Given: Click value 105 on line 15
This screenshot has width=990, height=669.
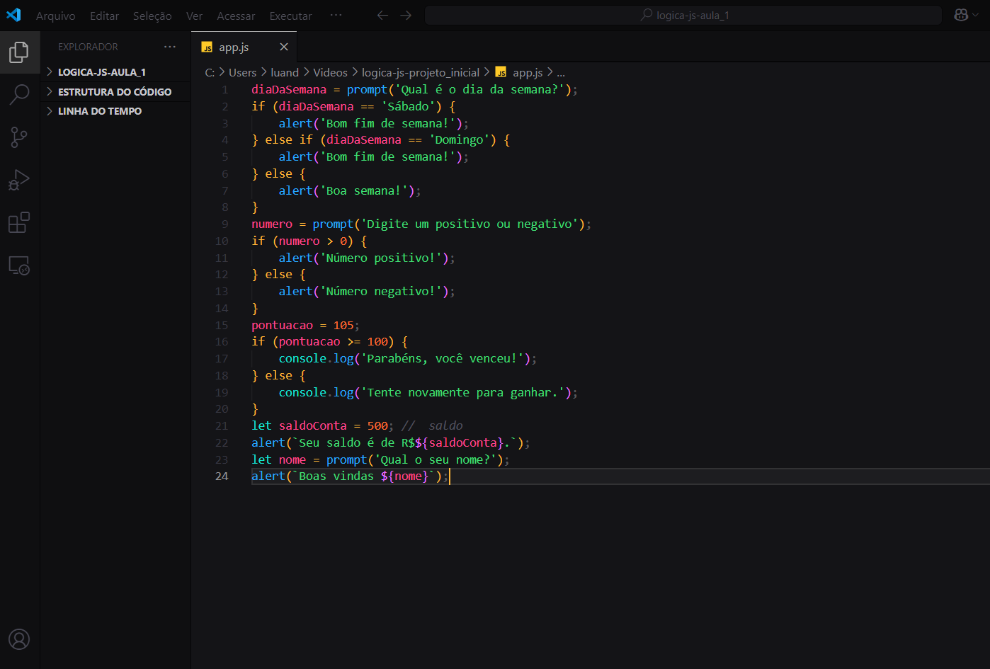Looking at the screenshot, I should pos(343,325).
